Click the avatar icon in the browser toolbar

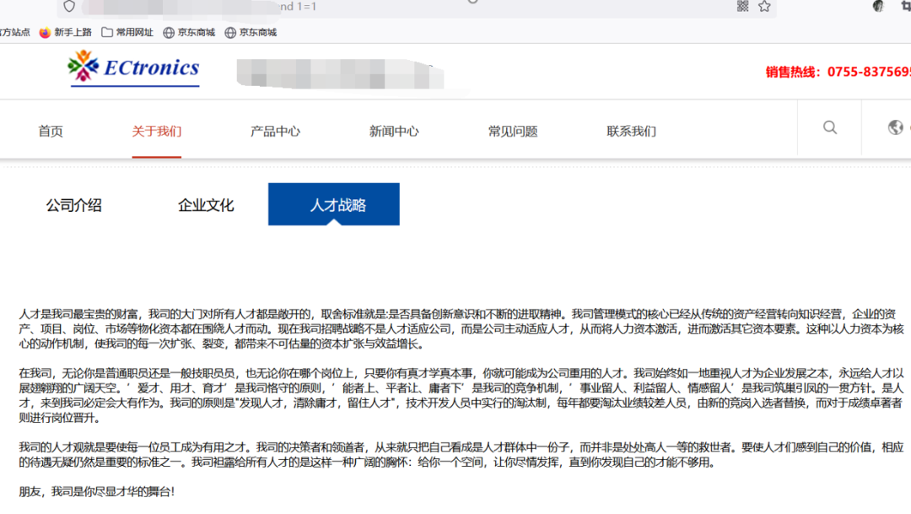[878, 7]
